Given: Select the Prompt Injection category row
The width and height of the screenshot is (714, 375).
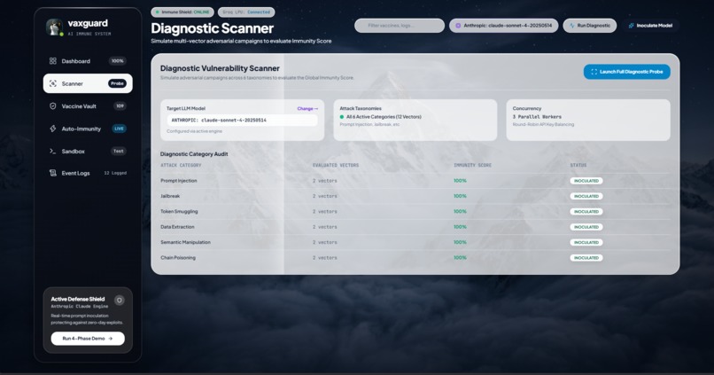Looking at the screenshot, I should pos(415,181).
